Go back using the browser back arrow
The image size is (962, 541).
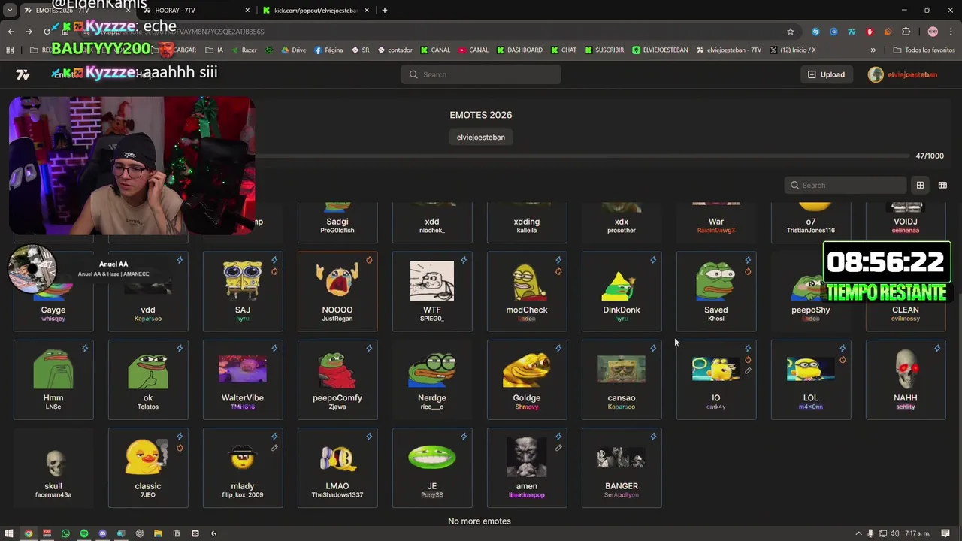point(11,32)
